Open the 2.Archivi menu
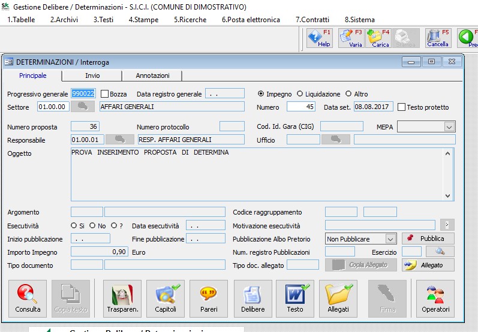Viewport: 478px width, 332px height. 64,20
